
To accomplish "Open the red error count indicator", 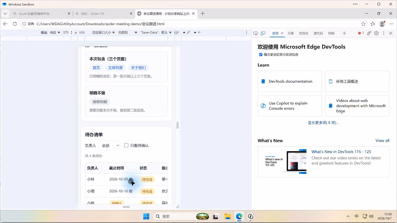I will coord(361,33).
